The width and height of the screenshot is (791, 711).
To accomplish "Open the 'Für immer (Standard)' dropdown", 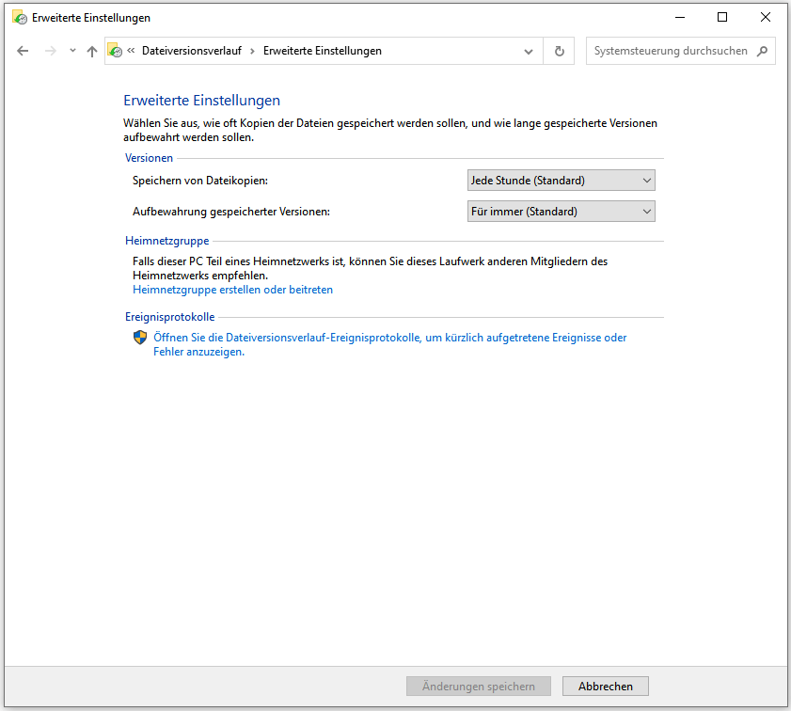I will (561, 212).
